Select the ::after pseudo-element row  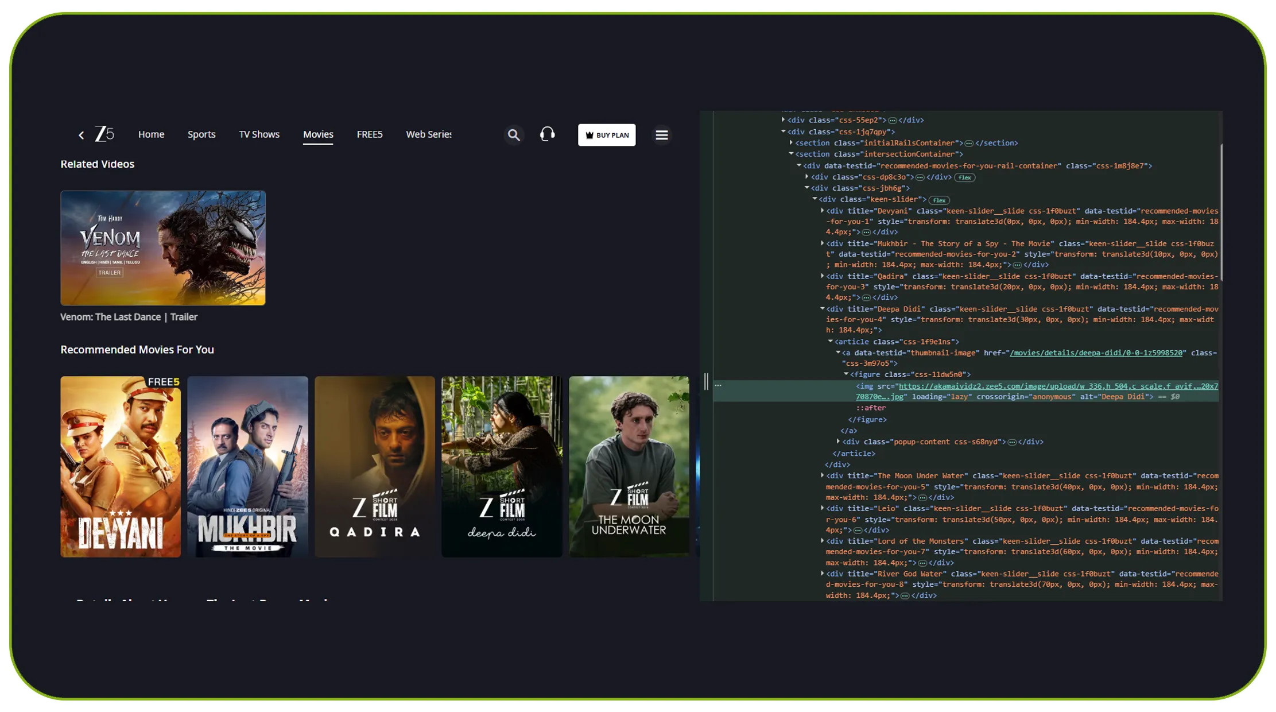click(x=871, y=408)
